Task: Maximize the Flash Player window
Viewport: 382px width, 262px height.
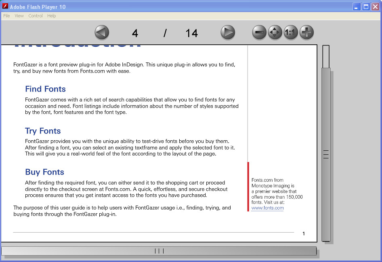Action: pos(366,7)
